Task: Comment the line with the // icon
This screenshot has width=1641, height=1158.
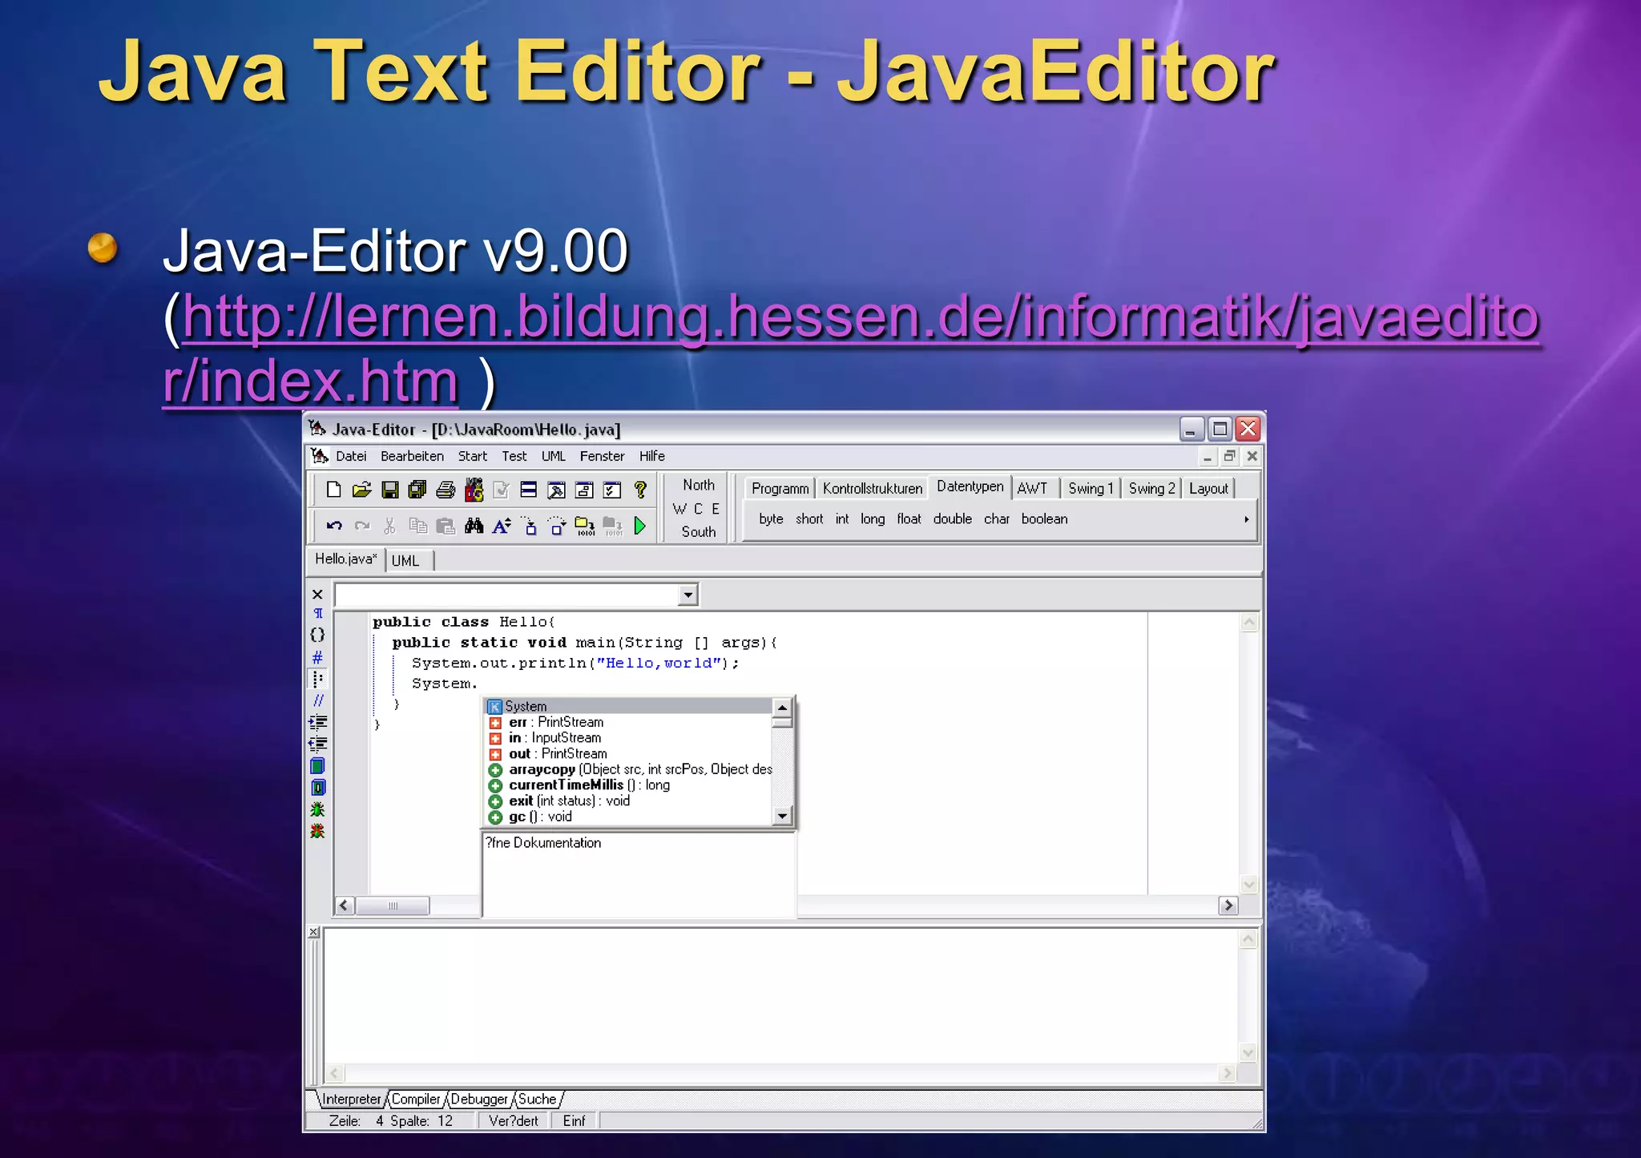Action: 318,700
